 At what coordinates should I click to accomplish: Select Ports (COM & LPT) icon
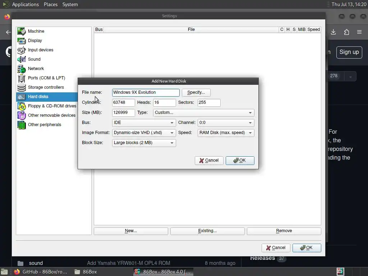pyautogui.click(x=21, y=78)
